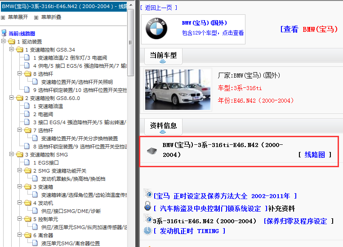Open 汽车防盗及中央控制门锁系统设定 link
The height and width of the screenshot is (247, 343).
point(210,208)
